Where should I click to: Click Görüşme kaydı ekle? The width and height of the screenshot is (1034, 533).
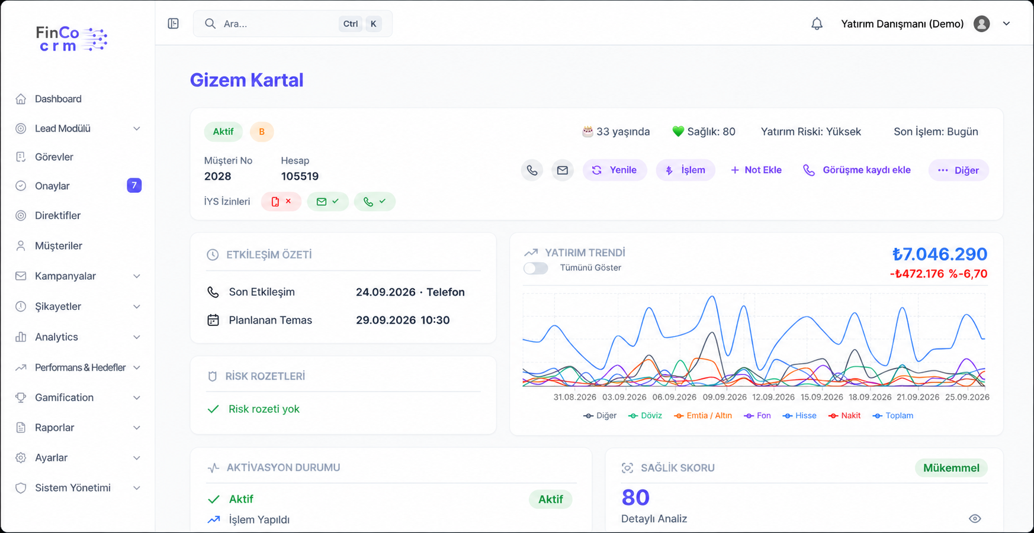(856, 170)
